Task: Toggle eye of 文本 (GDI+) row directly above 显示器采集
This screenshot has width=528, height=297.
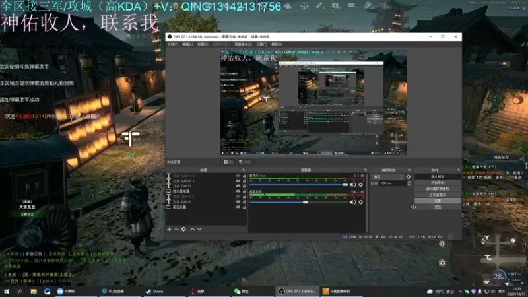Action: click(x=238, y=186)
